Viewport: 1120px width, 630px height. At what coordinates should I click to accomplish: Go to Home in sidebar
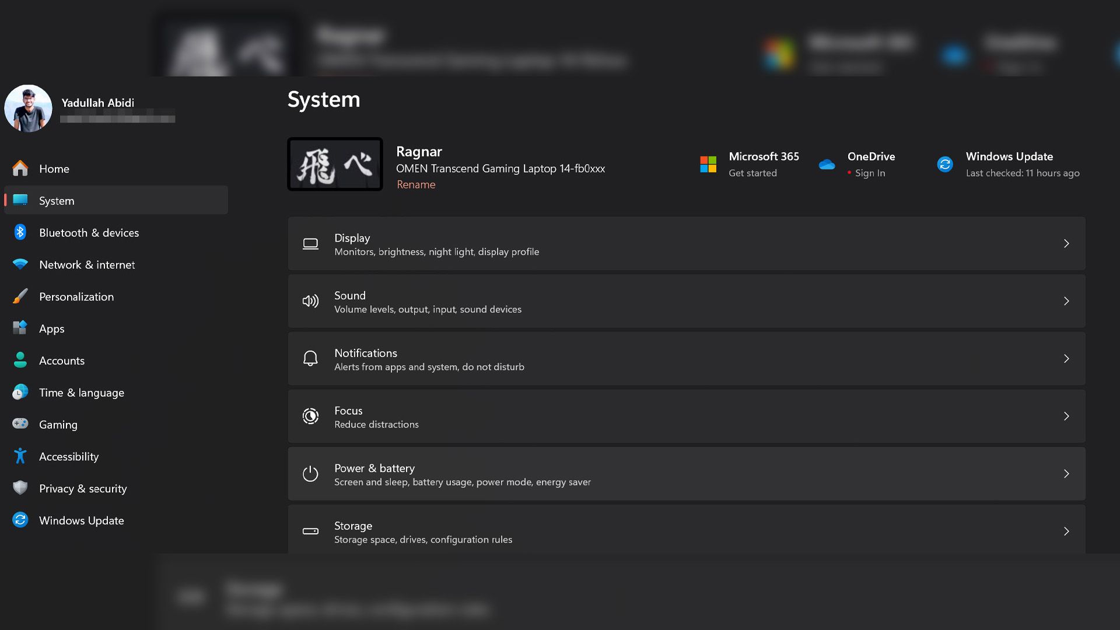point(116,169)
